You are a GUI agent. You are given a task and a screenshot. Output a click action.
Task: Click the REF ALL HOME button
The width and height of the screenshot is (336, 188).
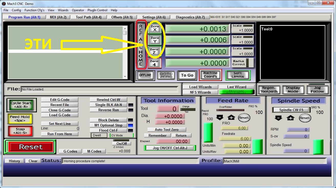pyautogui.click(x=141, y=45)
